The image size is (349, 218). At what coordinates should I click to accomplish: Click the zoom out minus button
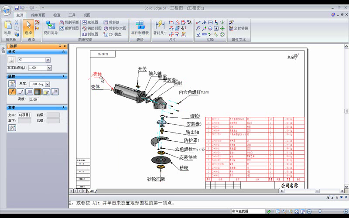(x=309, y=211)
